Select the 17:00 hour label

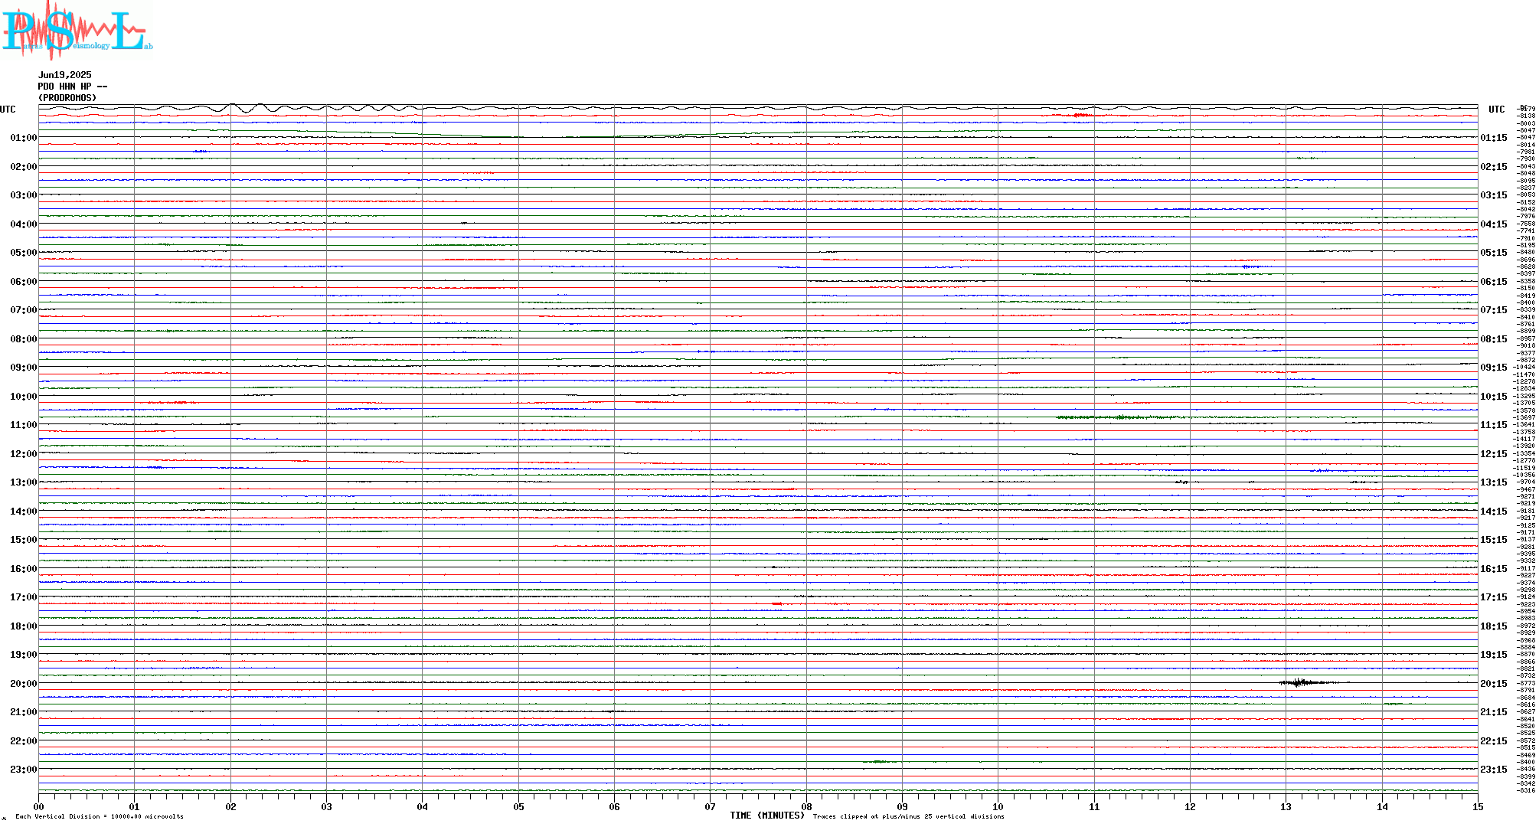point(23,597)
